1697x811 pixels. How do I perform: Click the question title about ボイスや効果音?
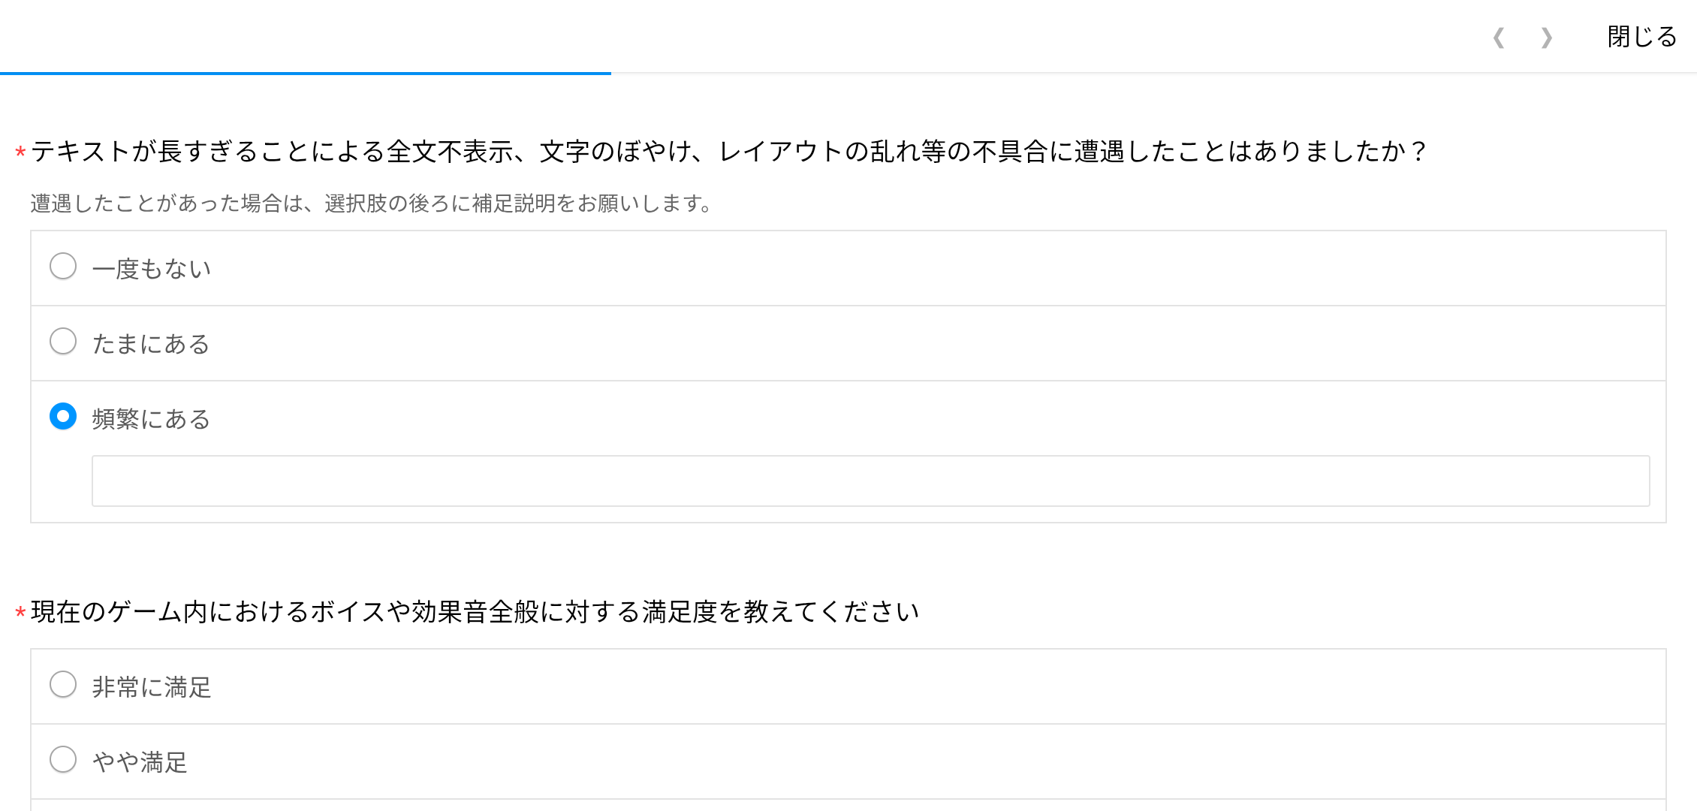tap(475, 612)
